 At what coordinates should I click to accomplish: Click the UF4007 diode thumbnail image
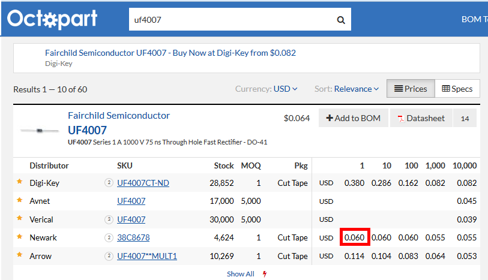point(40,131)
